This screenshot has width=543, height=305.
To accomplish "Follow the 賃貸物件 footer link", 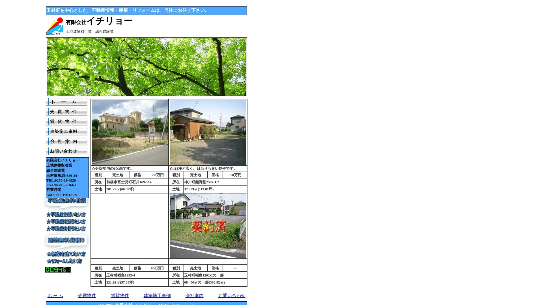I will 120,296.
